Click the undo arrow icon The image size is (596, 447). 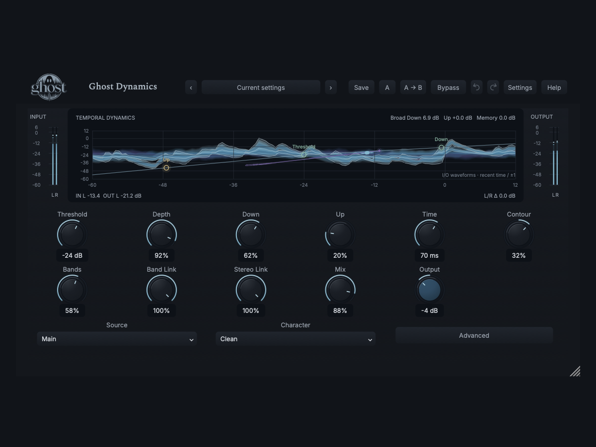click(x=476, y=87)
